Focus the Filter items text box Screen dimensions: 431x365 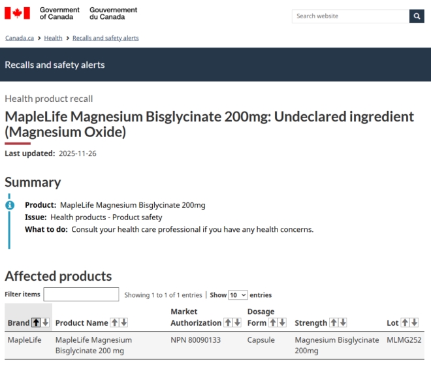(x=81, y=294)
